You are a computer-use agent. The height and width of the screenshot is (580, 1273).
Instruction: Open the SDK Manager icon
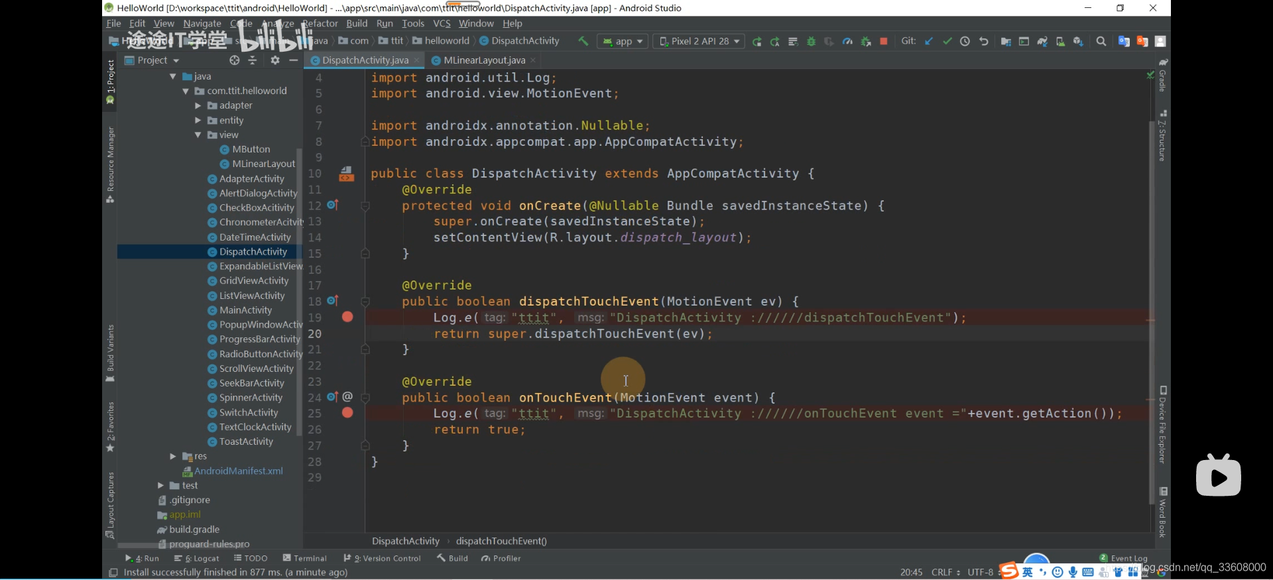[1078, 42]
